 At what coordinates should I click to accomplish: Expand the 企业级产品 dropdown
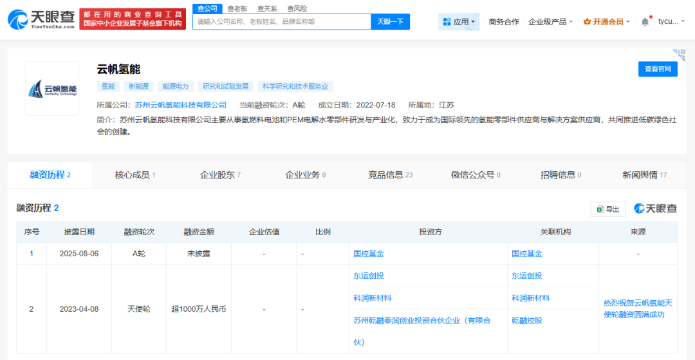(550, 21)
